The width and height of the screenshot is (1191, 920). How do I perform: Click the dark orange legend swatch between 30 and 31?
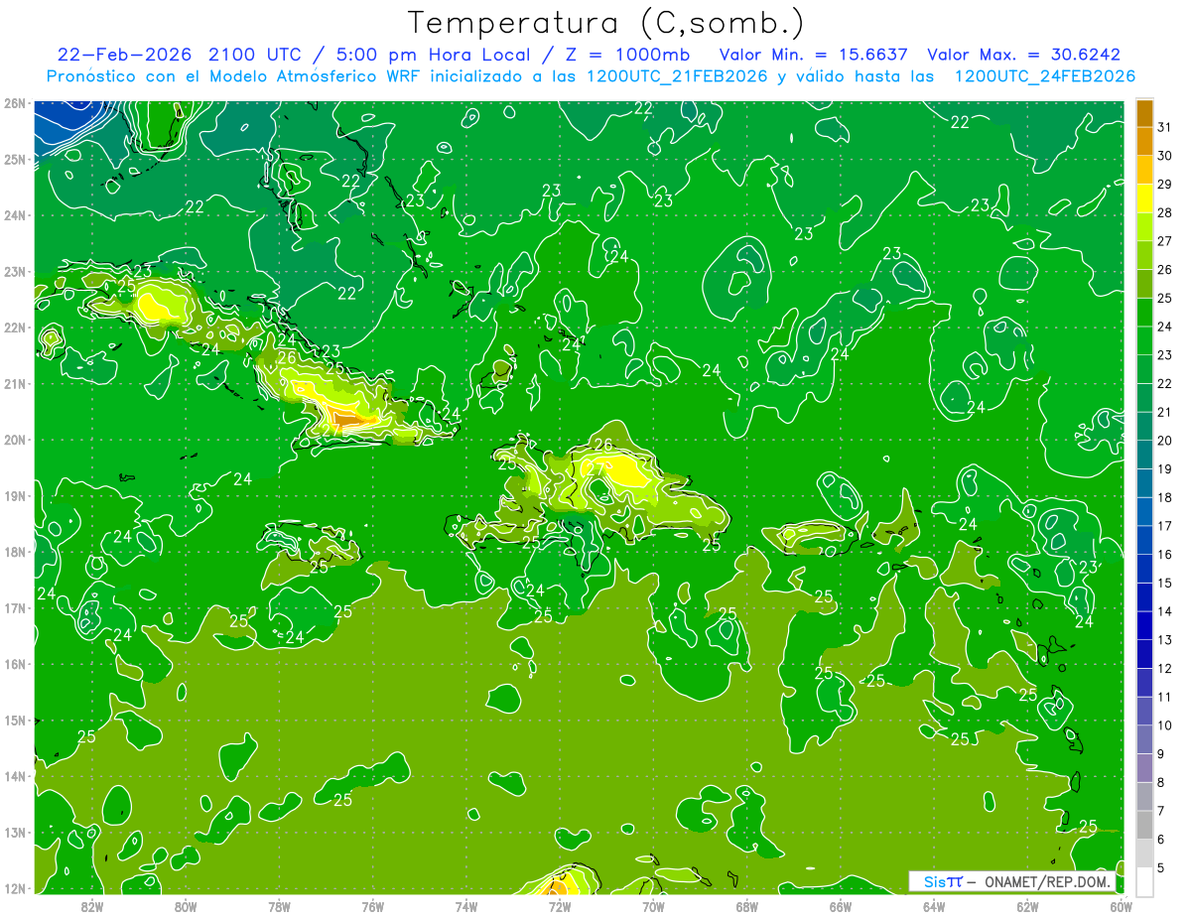(x=1143, y=143)
